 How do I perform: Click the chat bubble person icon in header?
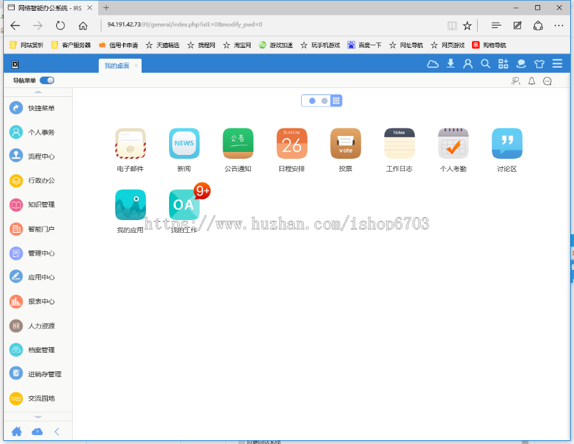click(521, 64)
